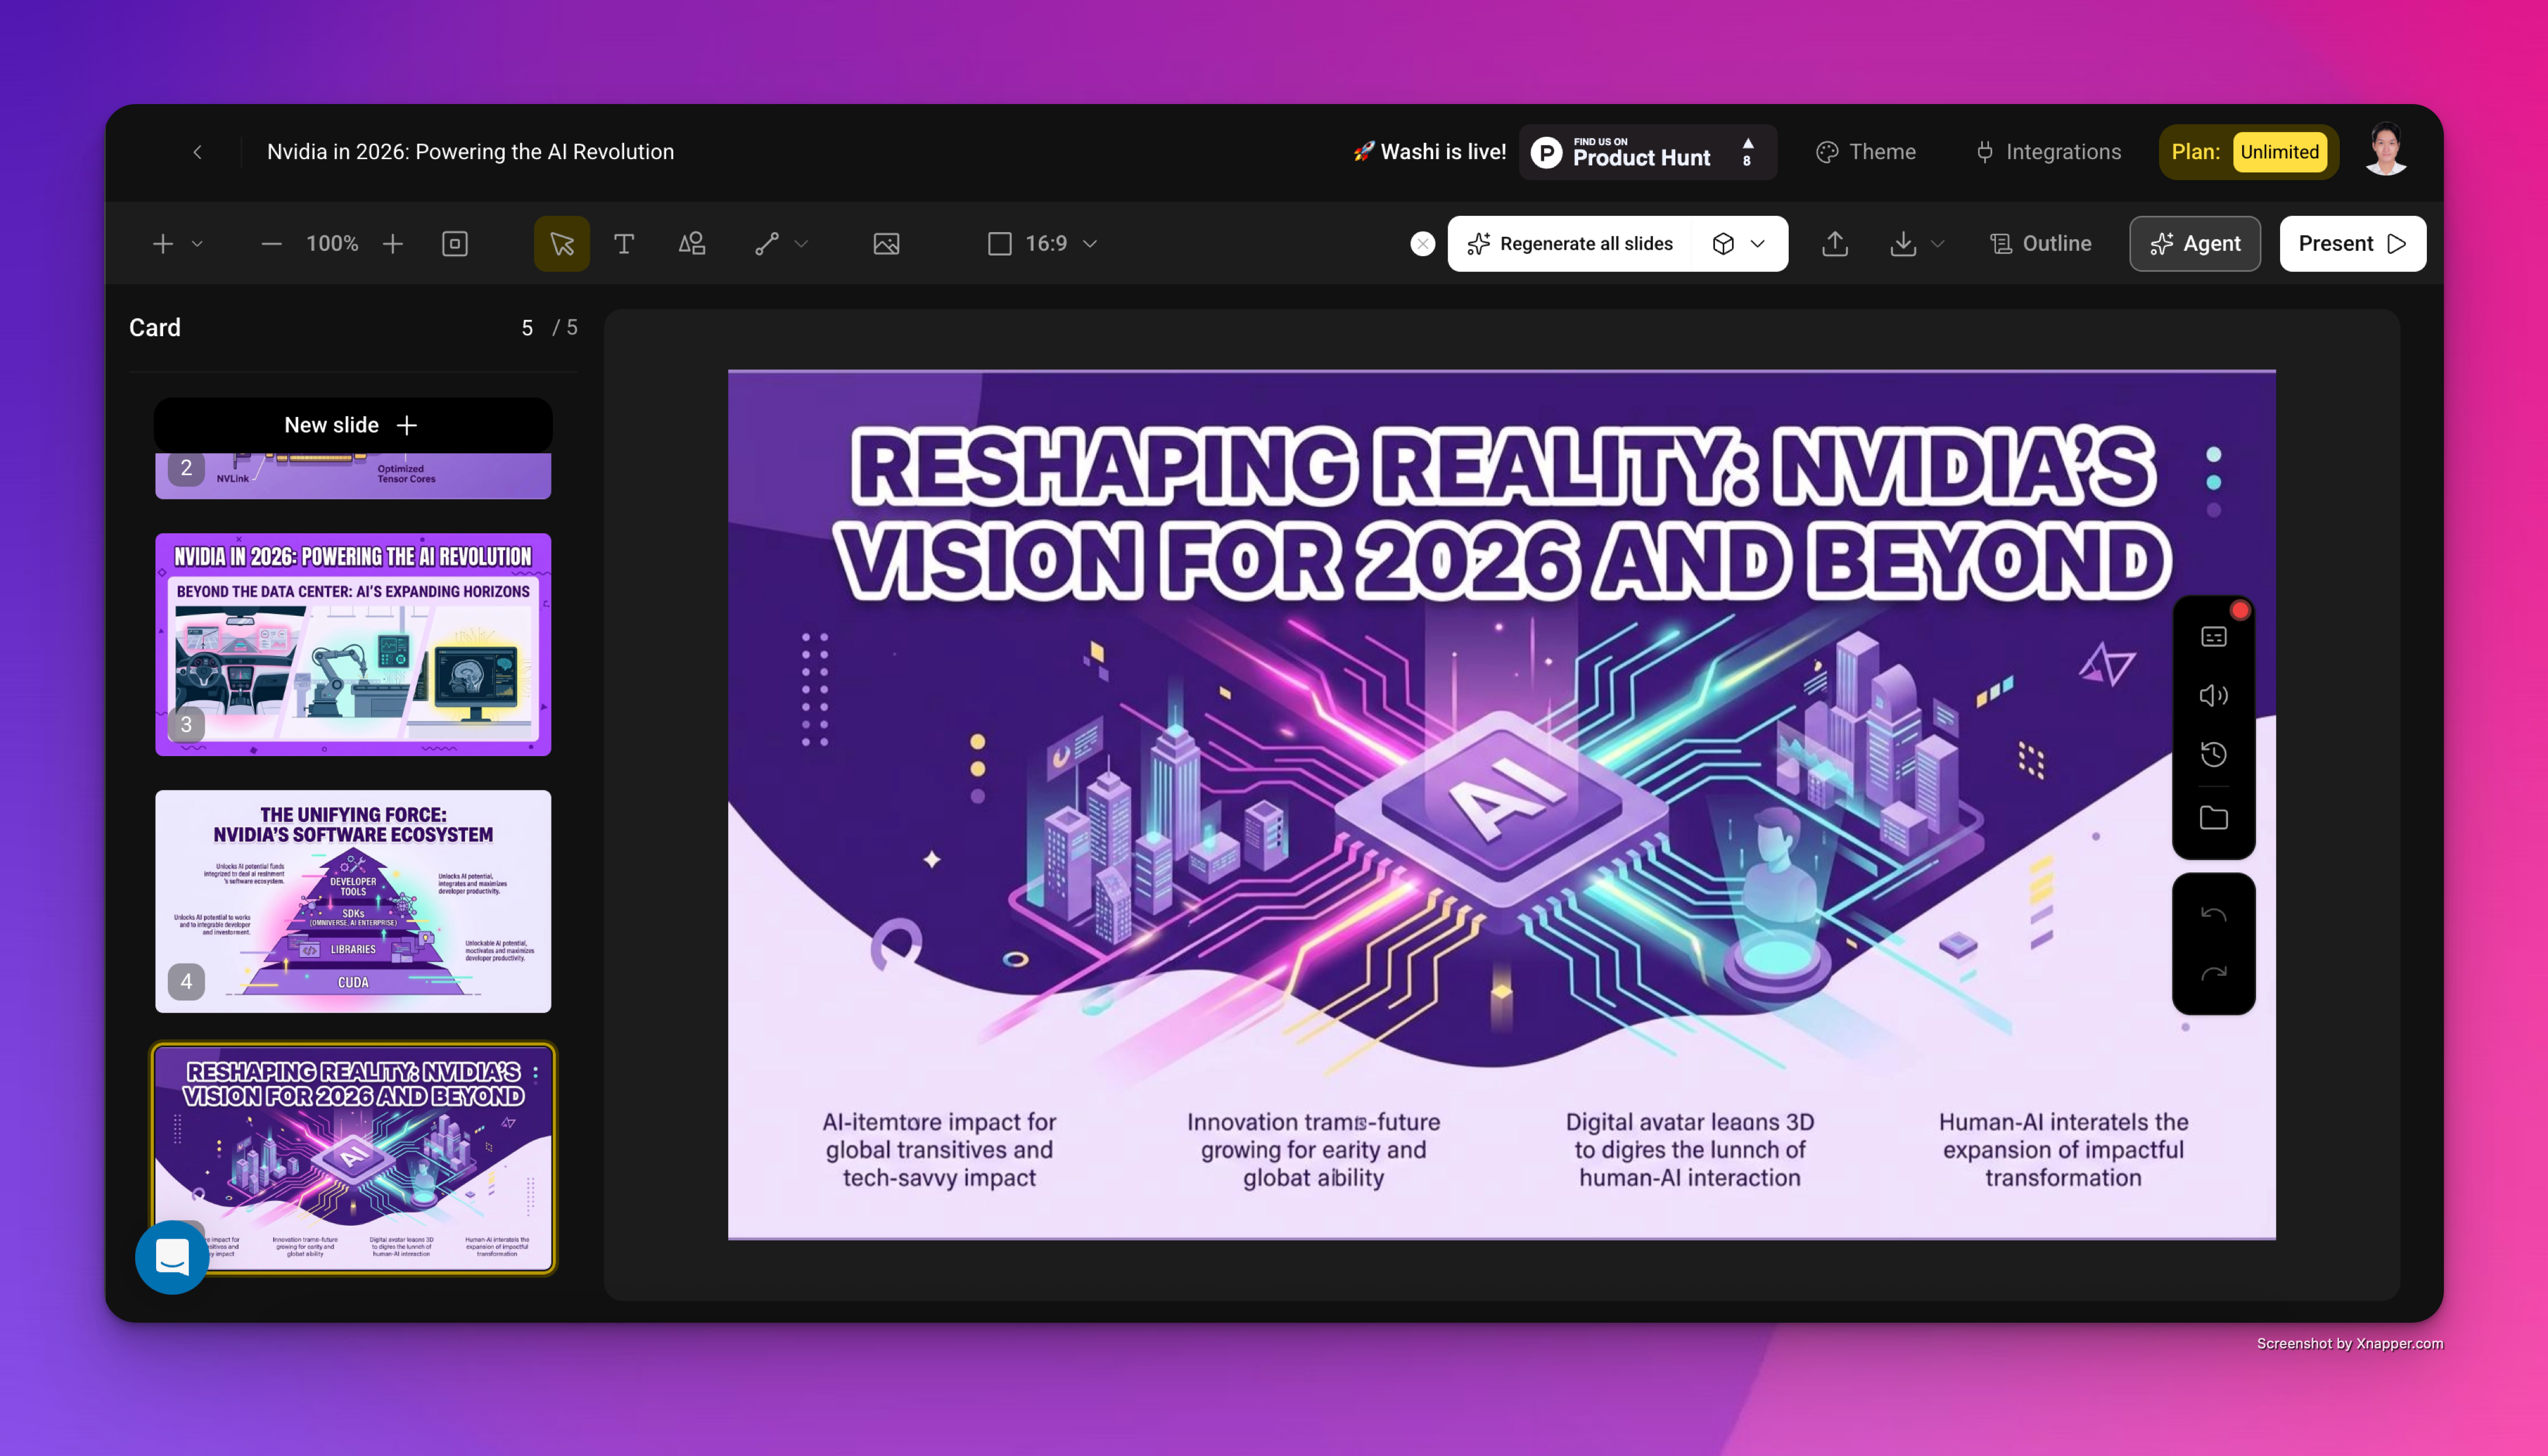This screenshot has width=2548, height=1456.
Task: Click the Card panel heading
Action: click(x=155, y=328)
